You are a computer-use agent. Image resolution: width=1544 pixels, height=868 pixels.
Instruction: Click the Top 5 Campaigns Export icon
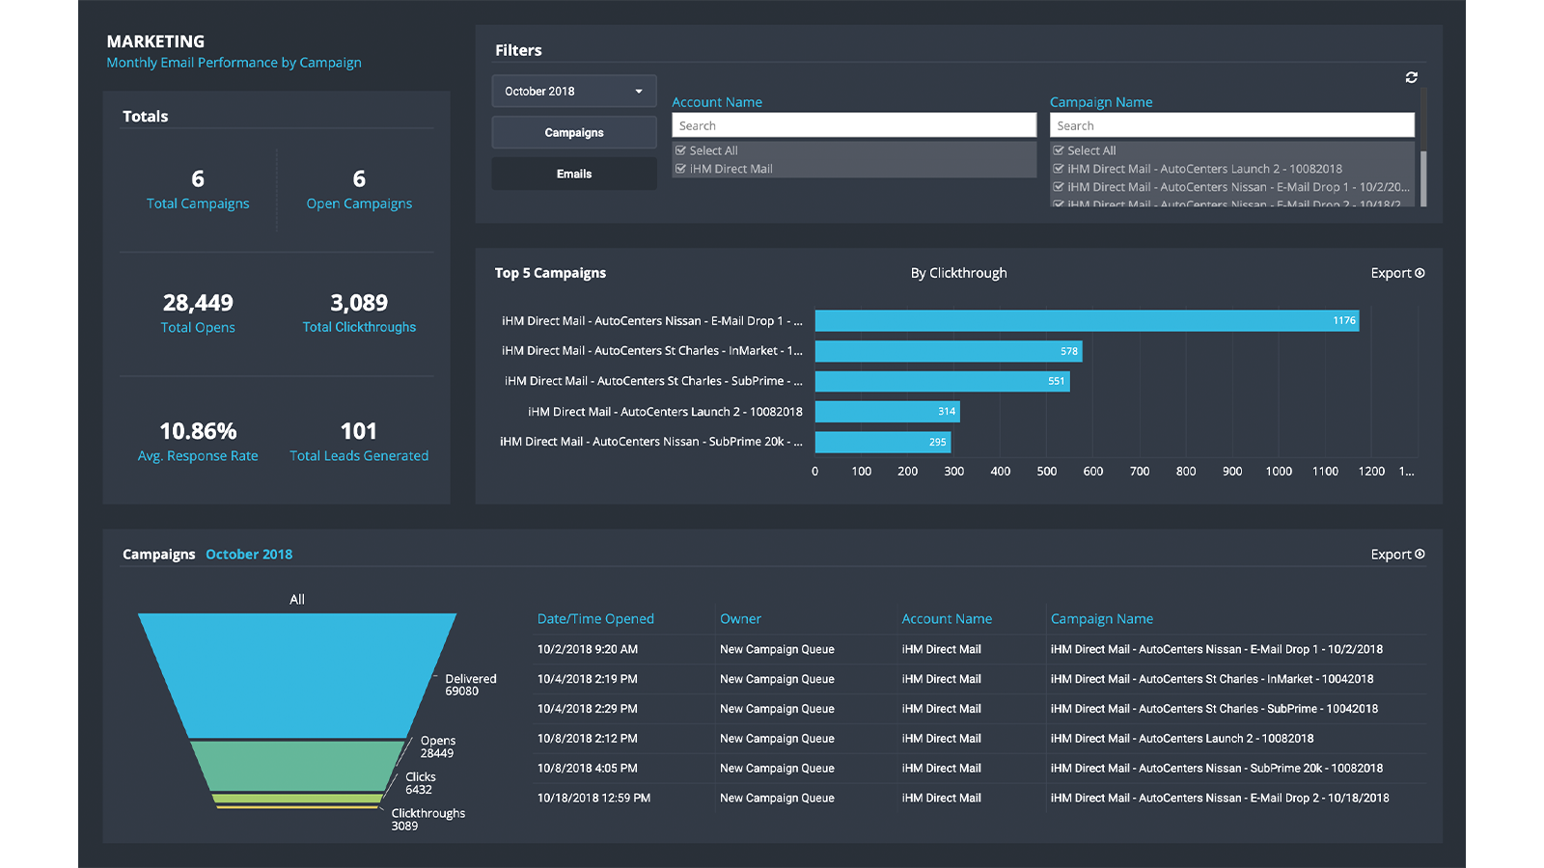pos(1420,273)
